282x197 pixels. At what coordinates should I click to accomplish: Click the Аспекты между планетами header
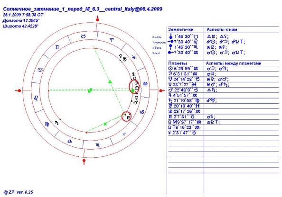click(x=234, y=63)
